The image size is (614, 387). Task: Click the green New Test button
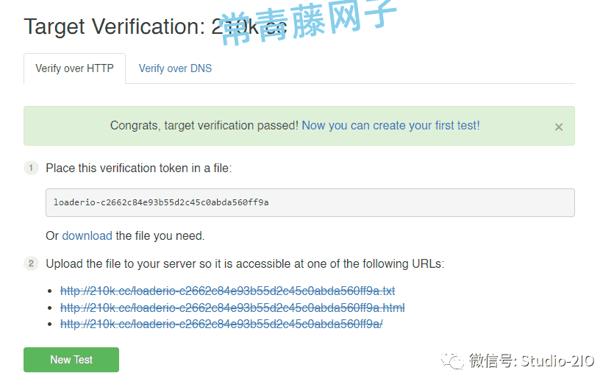71,360
